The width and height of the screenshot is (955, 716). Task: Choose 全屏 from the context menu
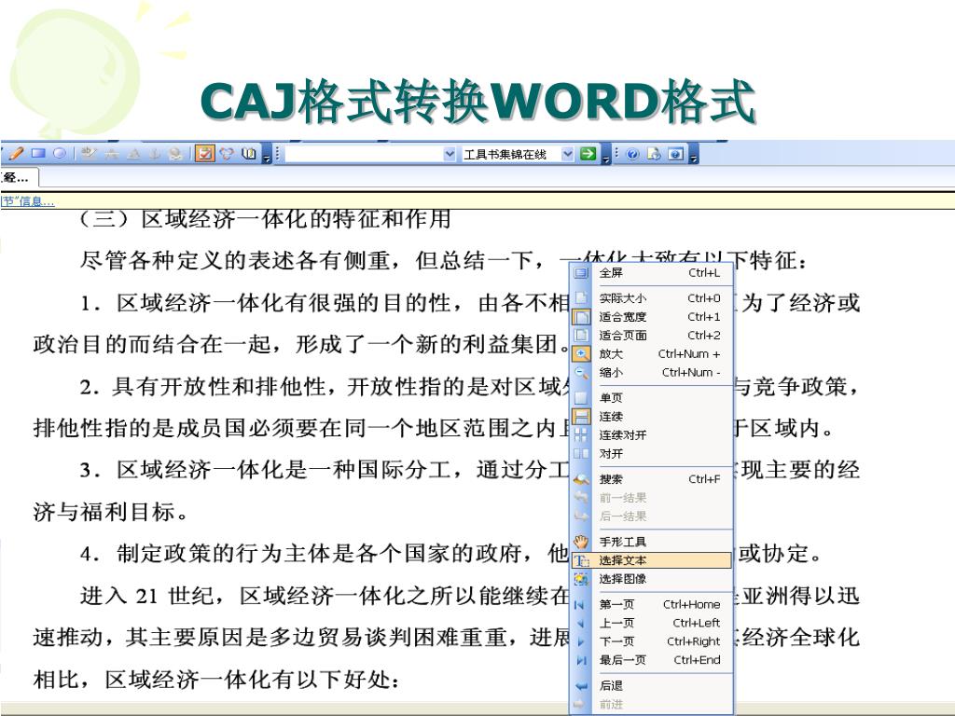pyautogui.click(x=652, y=273)
